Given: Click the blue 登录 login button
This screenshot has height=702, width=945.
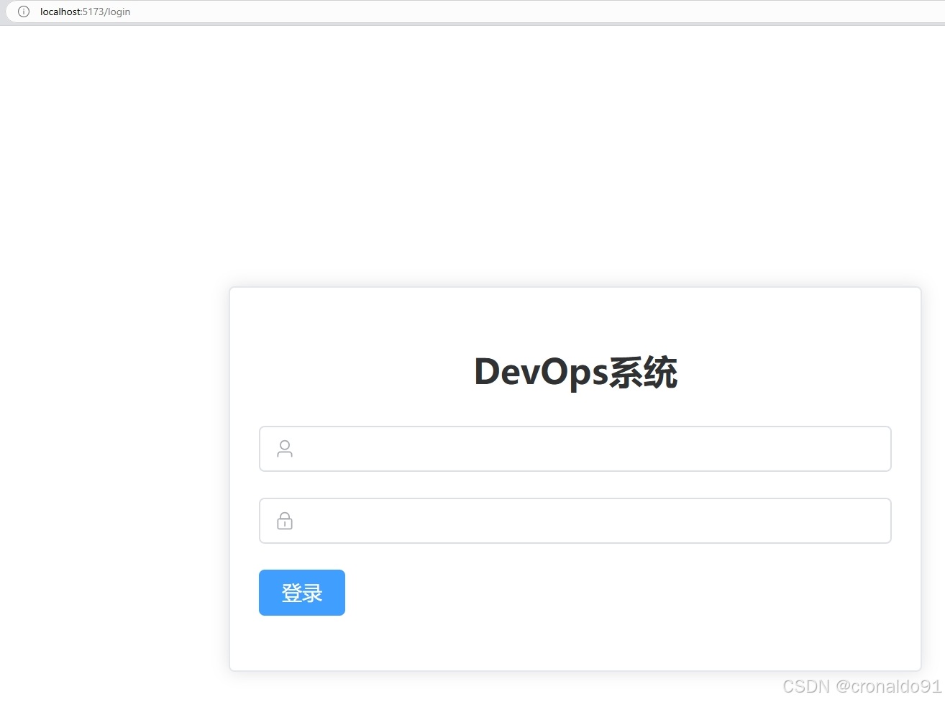Looking at the screenshot, I should [302, 593].
